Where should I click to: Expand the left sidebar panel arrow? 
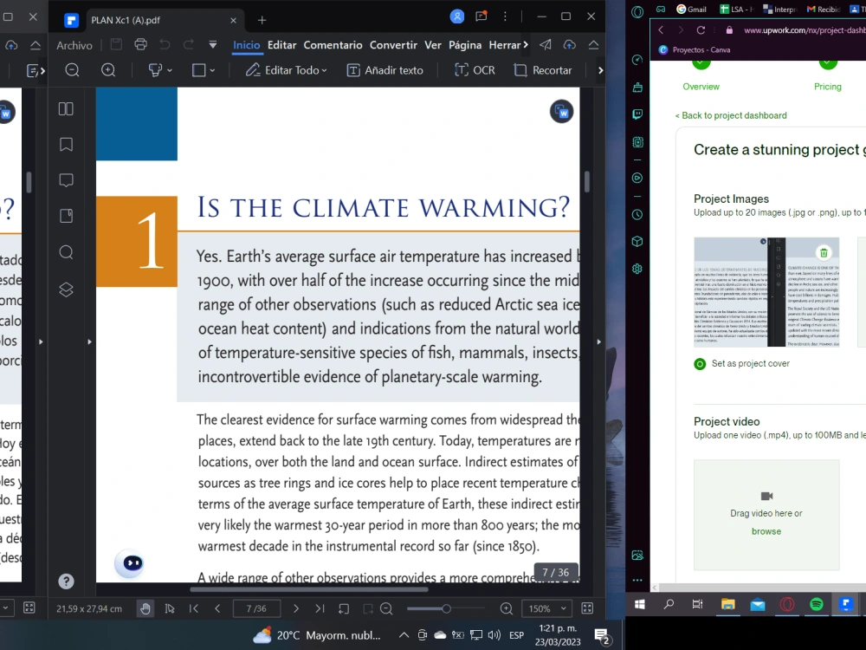[x=89, y=342]
